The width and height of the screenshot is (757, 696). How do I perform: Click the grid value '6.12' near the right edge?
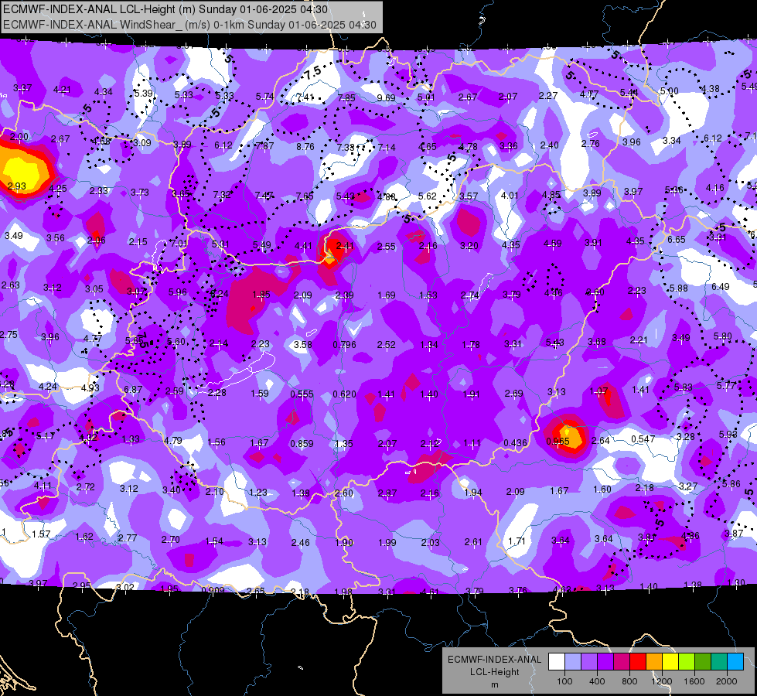[x=713, y=138]
